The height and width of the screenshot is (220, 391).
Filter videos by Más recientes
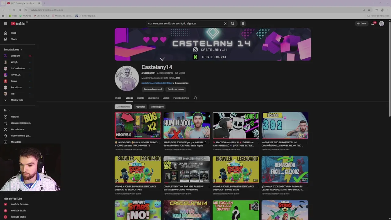coord(123,107)
